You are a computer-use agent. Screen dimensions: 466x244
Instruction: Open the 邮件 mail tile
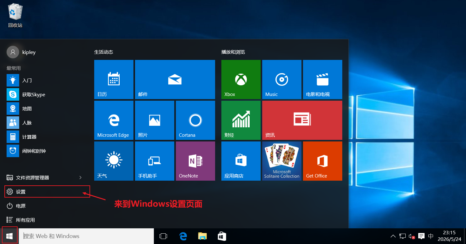pos(175,79)
